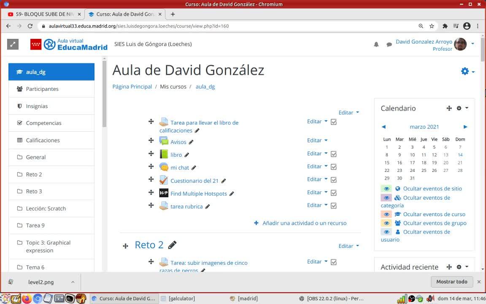Click the Chromium extensions puzzle icon
This screenshot has width=486, height=304.
[445, 26]
